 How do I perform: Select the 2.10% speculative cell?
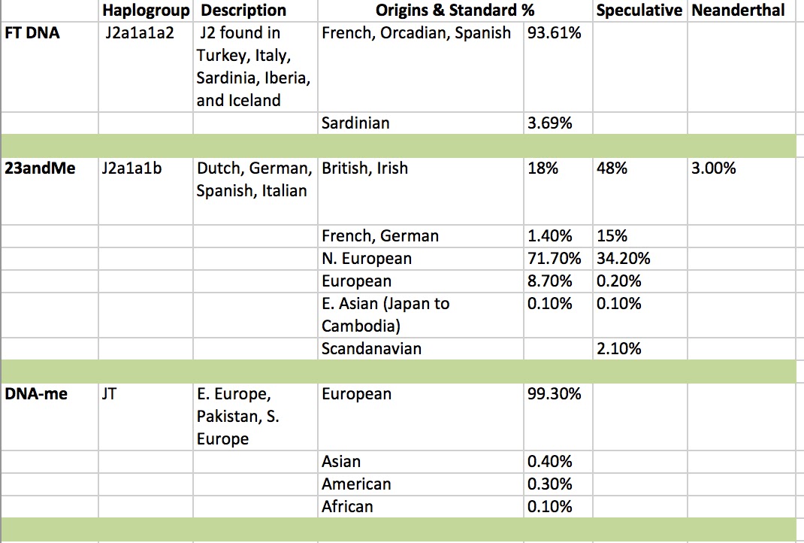(618, 349)
